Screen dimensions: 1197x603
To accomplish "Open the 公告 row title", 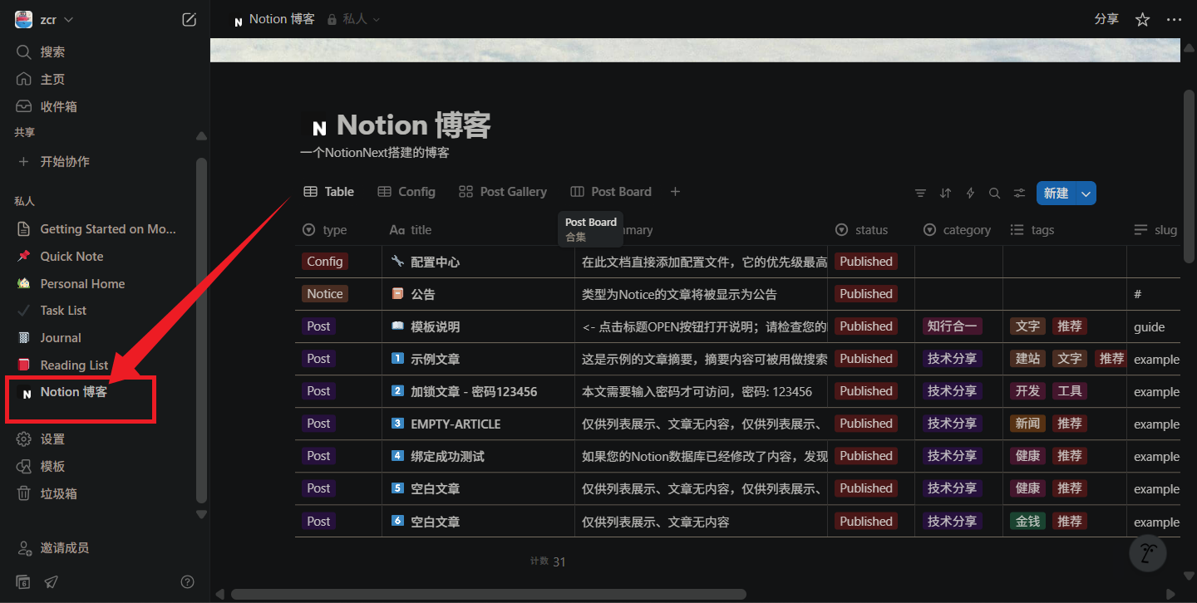I will pyautogui.click(x=422, y=294).
